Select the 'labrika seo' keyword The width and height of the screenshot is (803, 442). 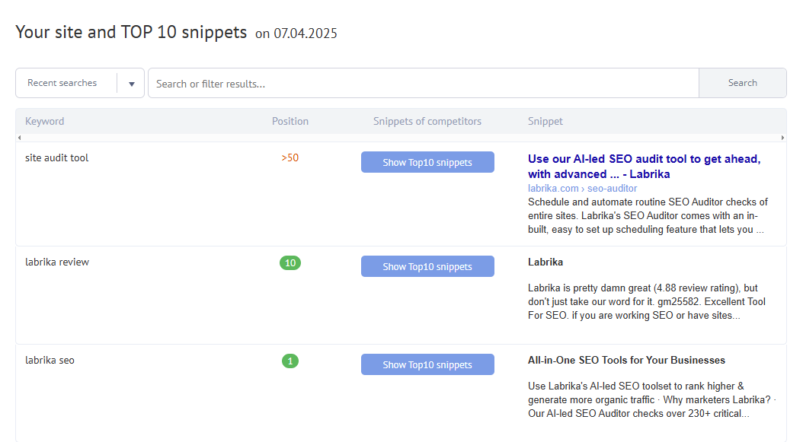50,361
